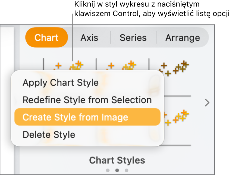Open the Axis tab

(89, 37)
